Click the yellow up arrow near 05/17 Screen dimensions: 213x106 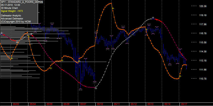(180, 76)
